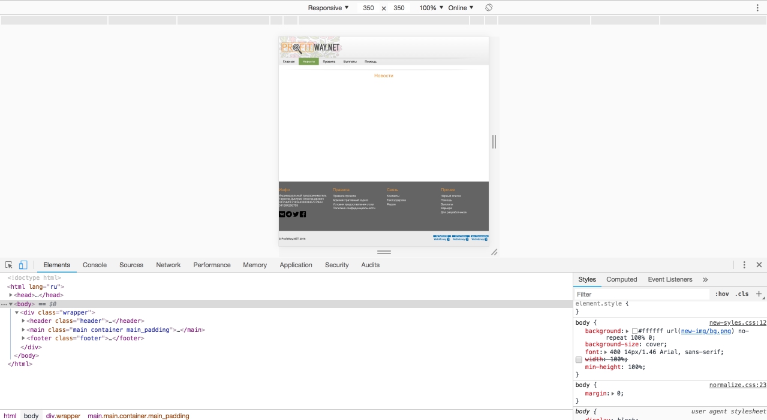Click the viewport width input field
This screenshot has height=420, width=767.
(368, 8)
